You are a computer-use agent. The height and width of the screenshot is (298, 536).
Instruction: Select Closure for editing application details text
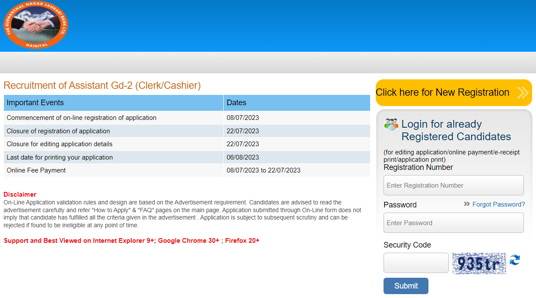tap(60, 144)
